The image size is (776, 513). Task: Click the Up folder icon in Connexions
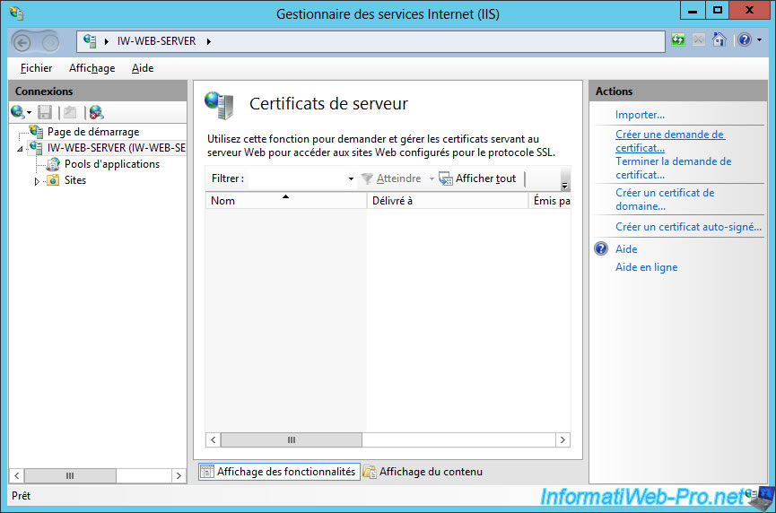pos(70,112)
